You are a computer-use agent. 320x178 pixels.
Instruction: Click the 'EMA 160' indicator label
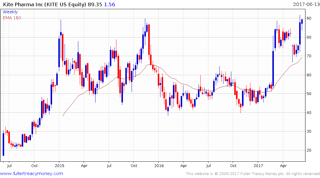pos(12,18)
